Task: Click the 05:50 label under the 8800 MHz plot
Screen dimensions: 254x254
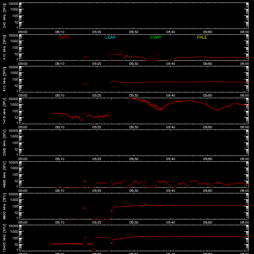Action: tap(208, 223)
